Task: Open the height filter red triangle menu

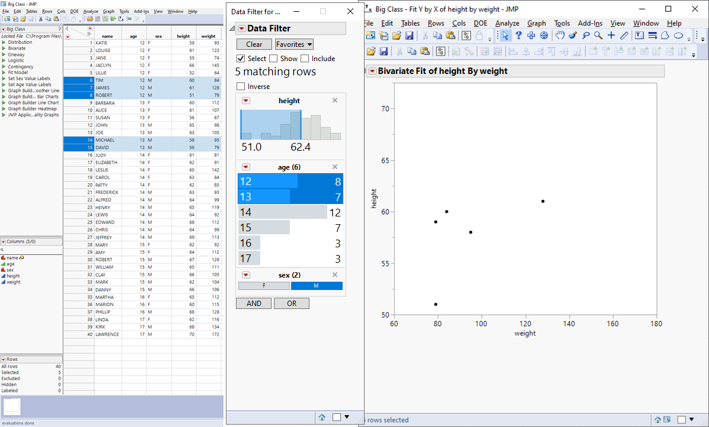Action: (x=245, y=100)
